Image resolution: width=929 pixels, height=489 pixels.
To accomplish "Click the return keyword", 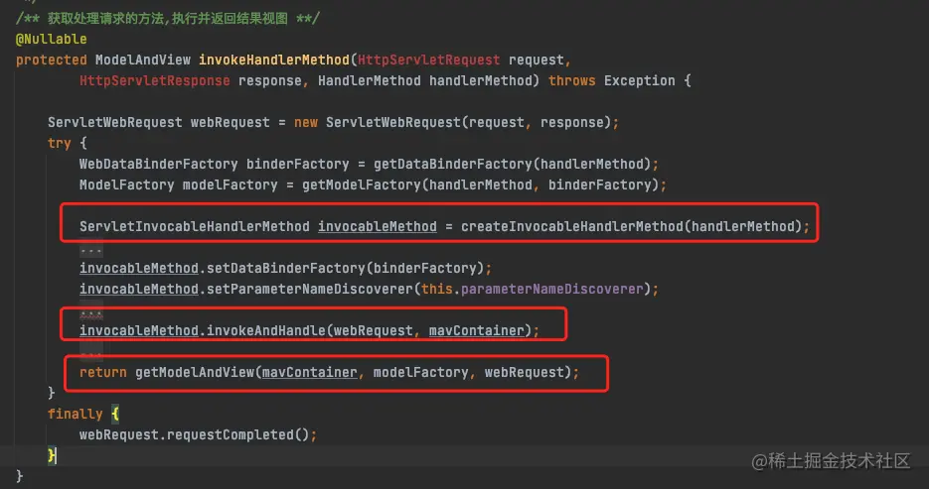I will pyautogui.click(x=103, y=373).
